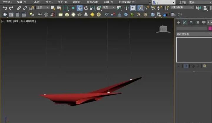Activate Select and Rotate tool
The height and width of the screenshot is (123, 212).
[x=86, y=8]
